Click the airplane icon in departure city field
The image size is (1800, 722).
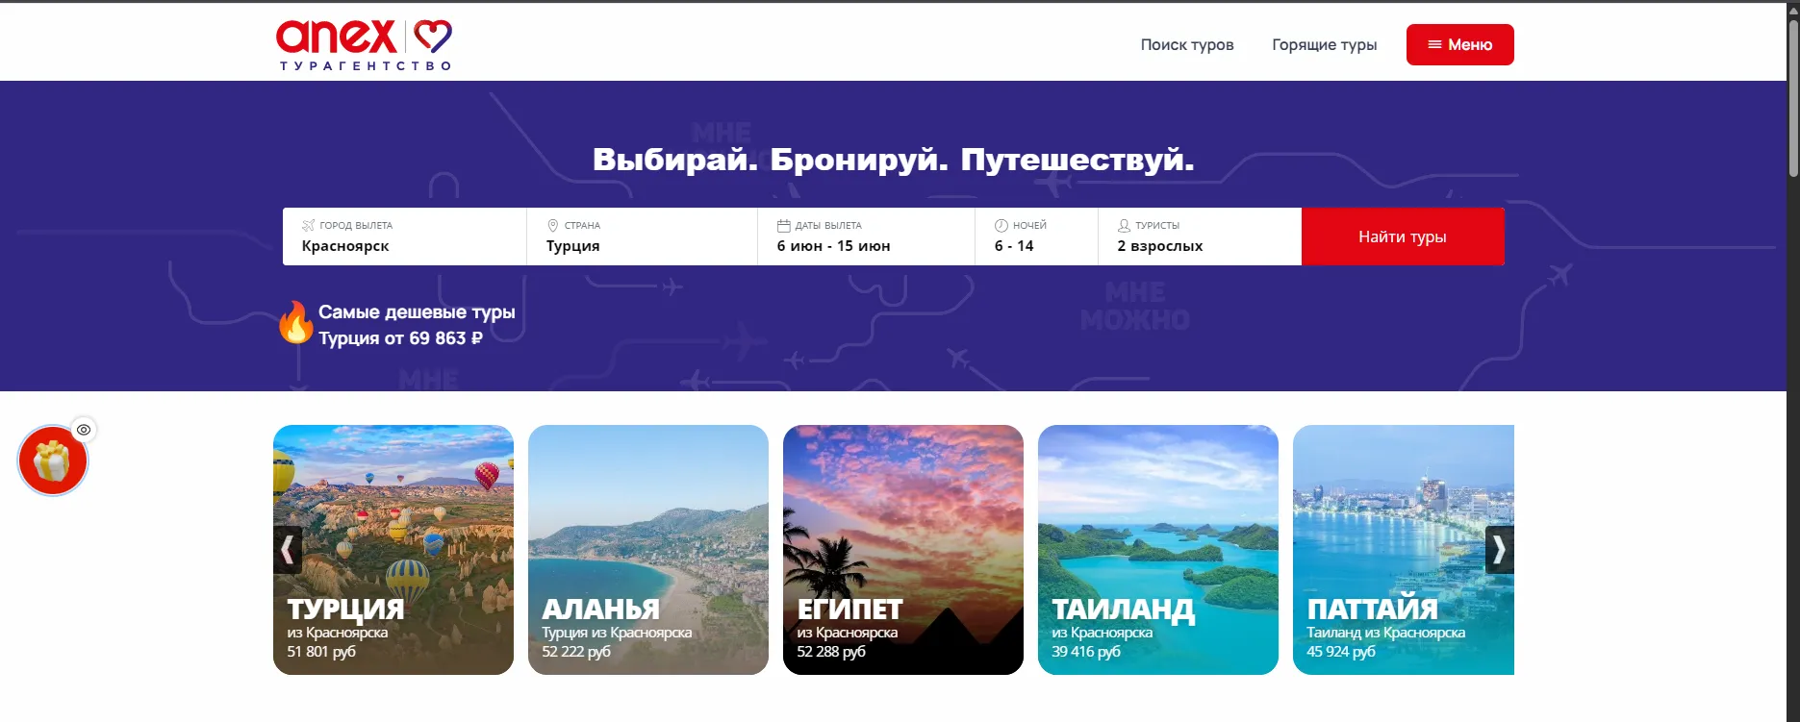308,225
